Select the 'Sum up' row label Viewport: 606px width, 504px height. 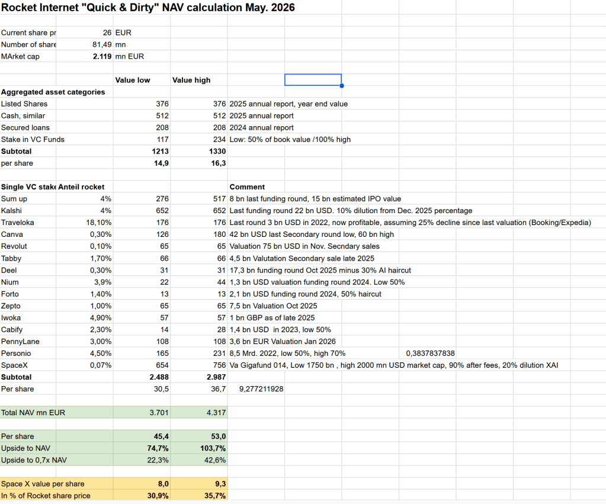14,198
